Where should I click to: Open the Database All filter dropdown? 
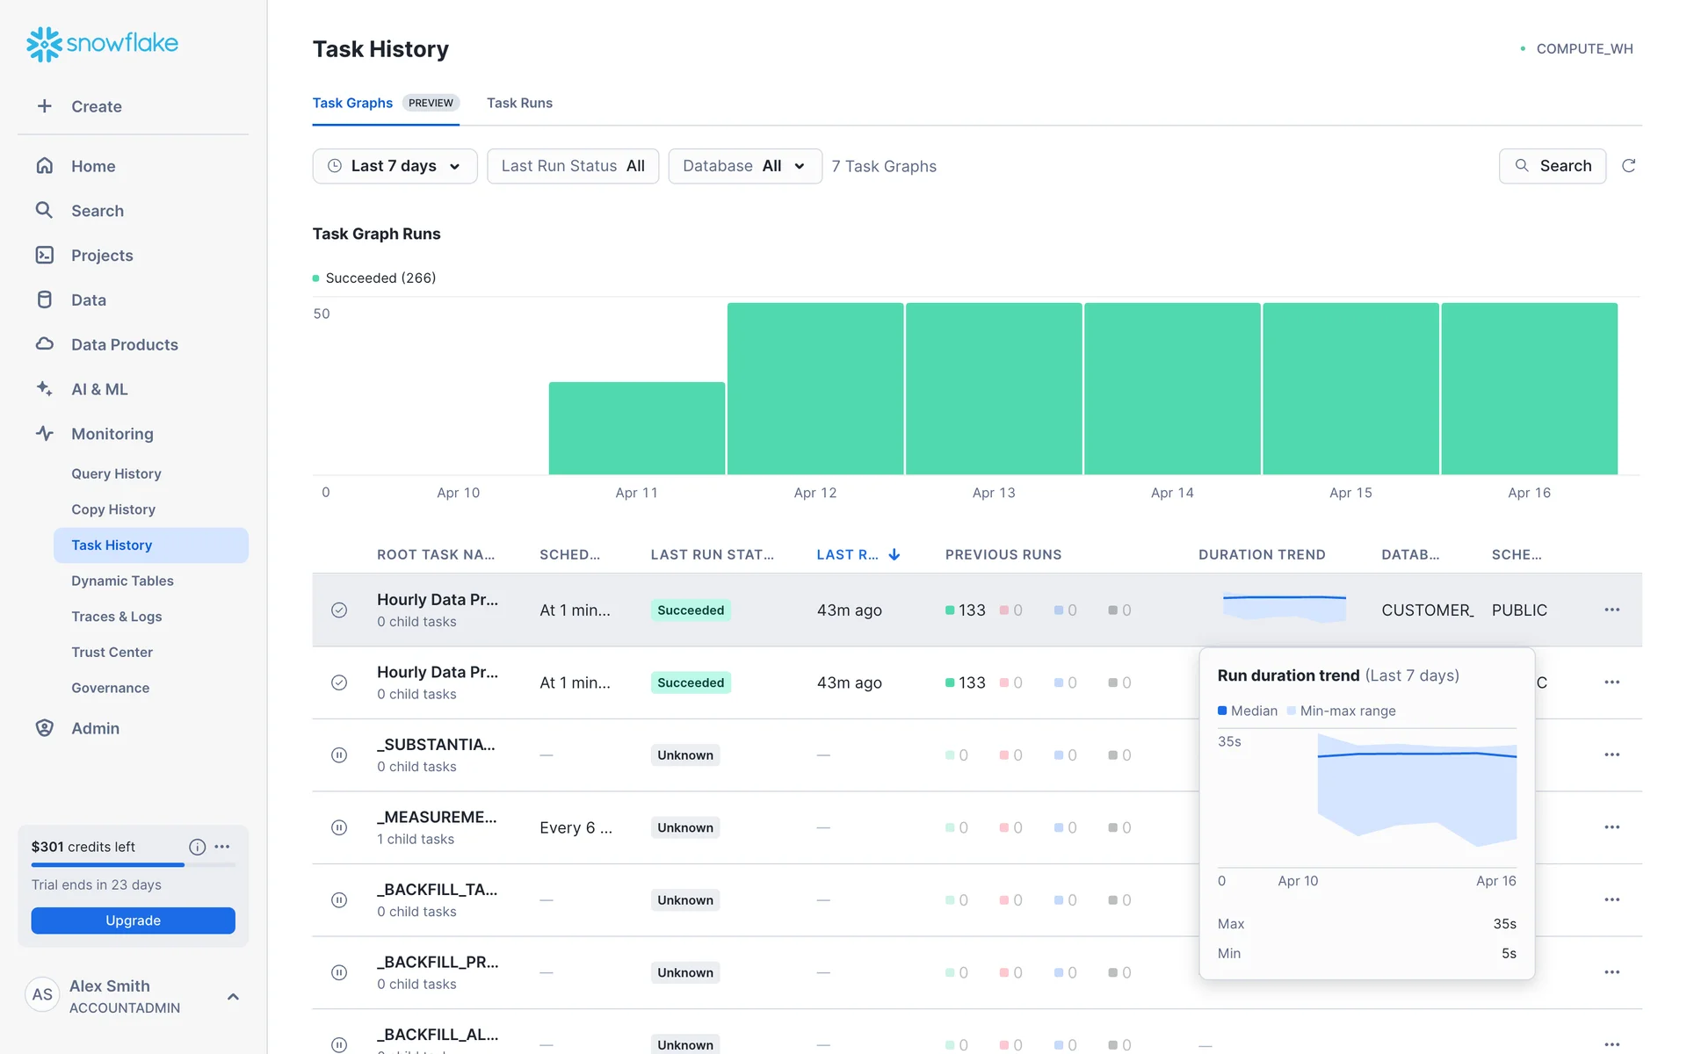(x=744, y=166)
